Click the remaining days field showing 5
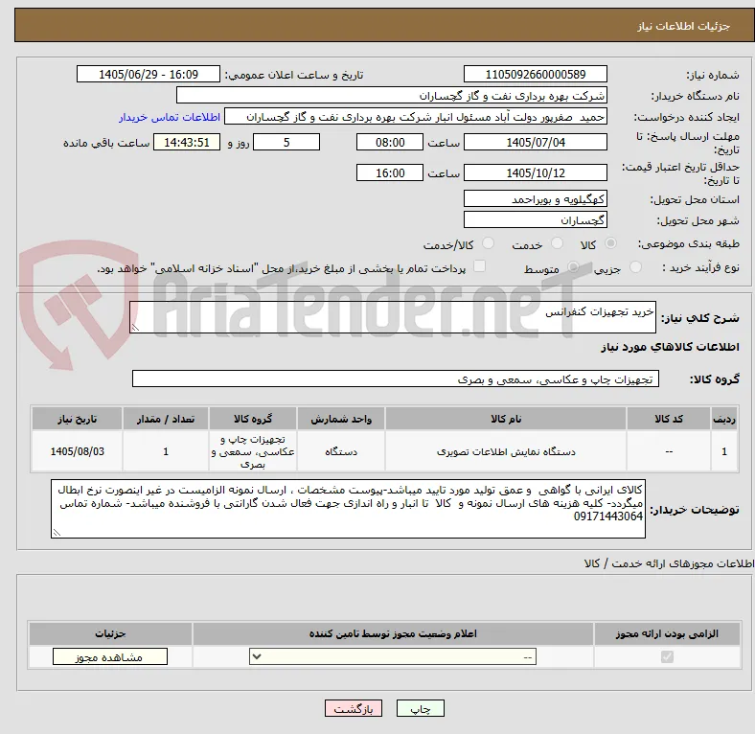This screenshot has height=734, width=755. click(286, 143)
